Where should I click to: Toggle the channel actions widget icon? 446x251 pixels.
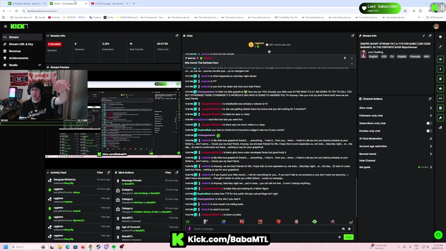tap(440, 108)
